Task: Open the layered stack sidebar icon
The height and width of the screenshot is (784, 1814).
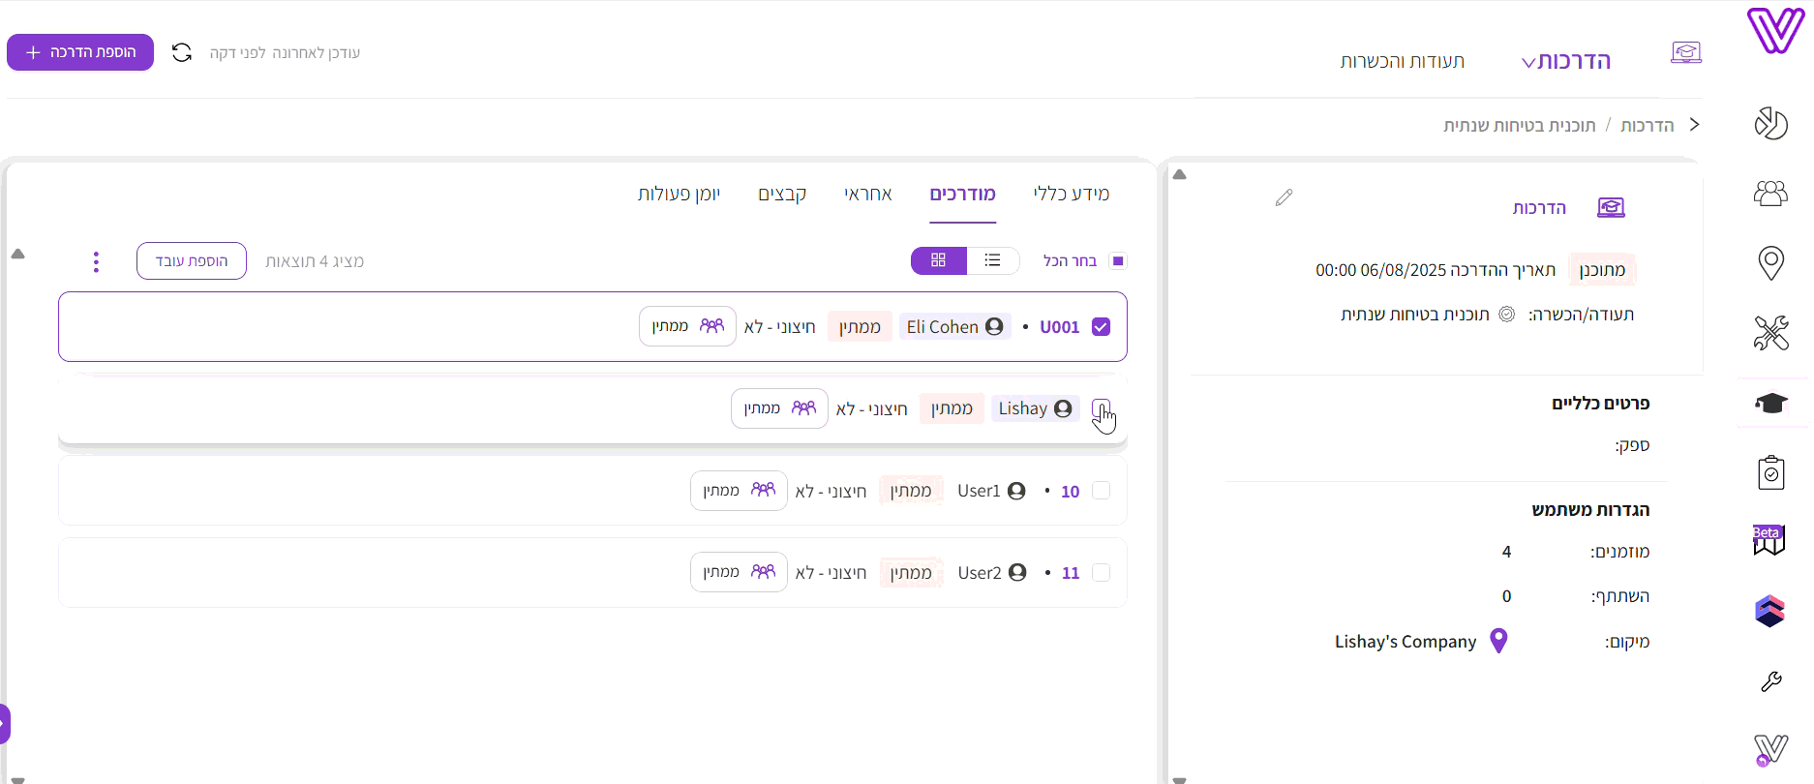Action: [1769, 611]
